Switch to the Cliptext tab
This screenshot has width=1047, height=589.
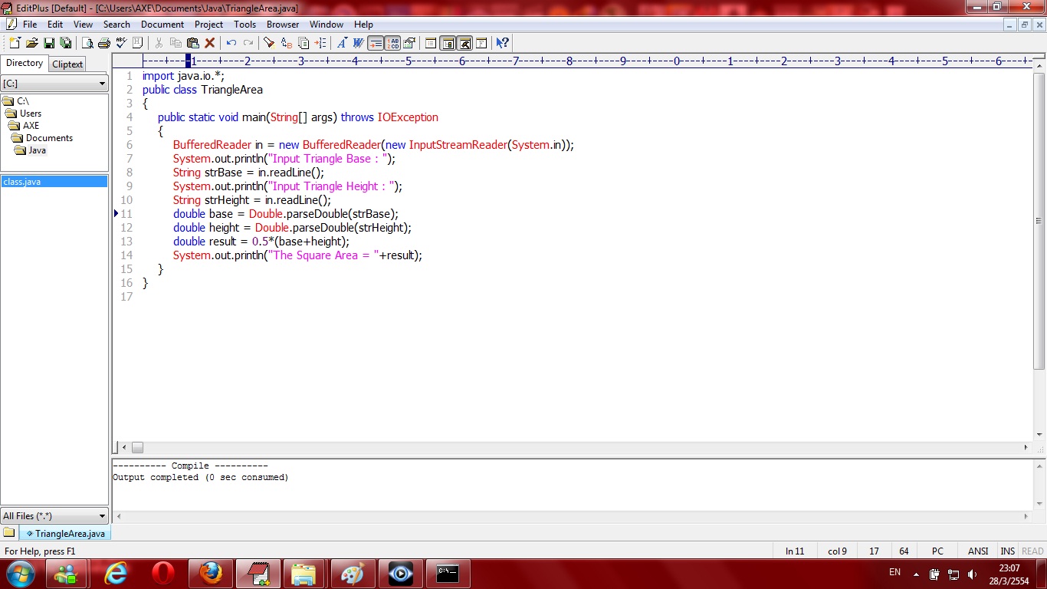67,64
